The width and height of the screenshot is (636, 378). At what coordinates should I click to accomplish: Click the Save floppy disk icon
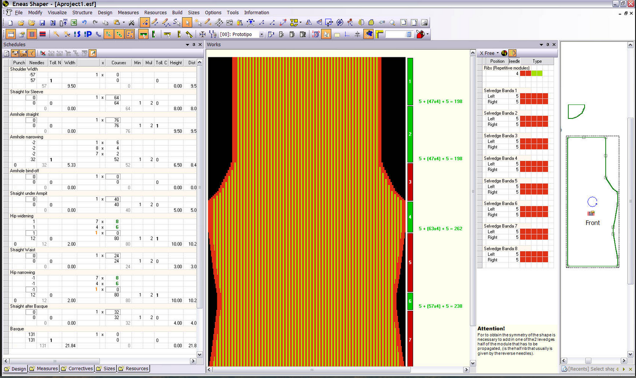42,23
